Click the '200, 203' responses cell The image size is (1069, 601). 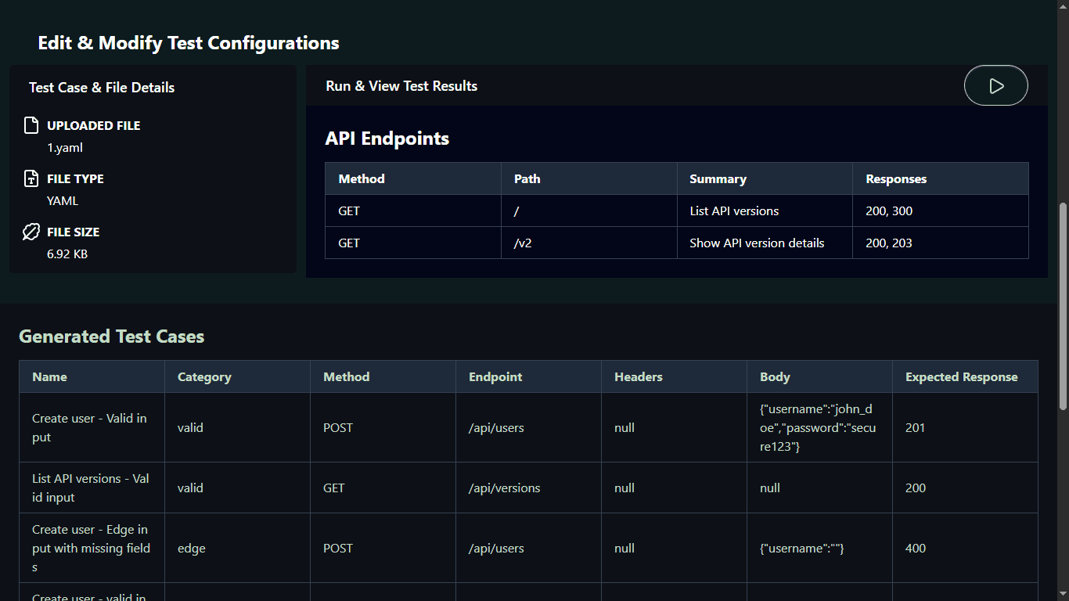941,243
